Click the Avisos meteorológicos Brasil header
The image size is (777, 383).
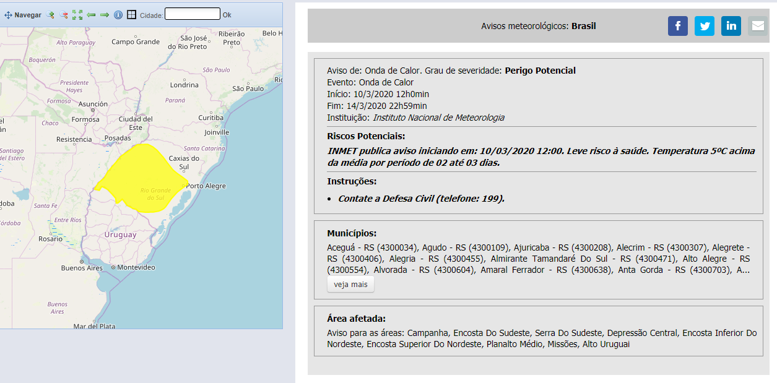coord(538,26)
